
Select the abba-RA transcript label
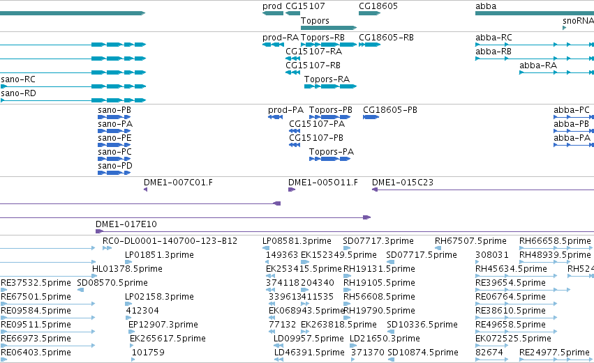click(x=538, y=65)
